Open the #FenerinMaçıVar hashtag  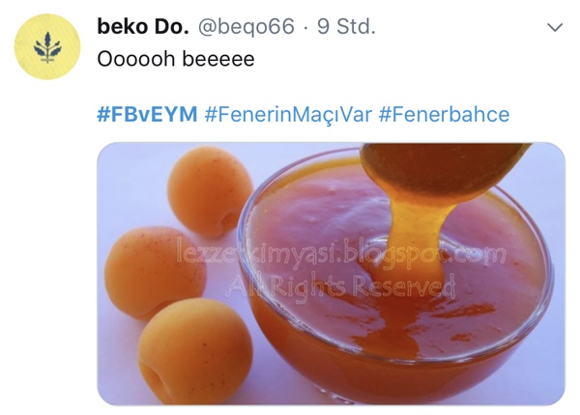tap(288, 114)
